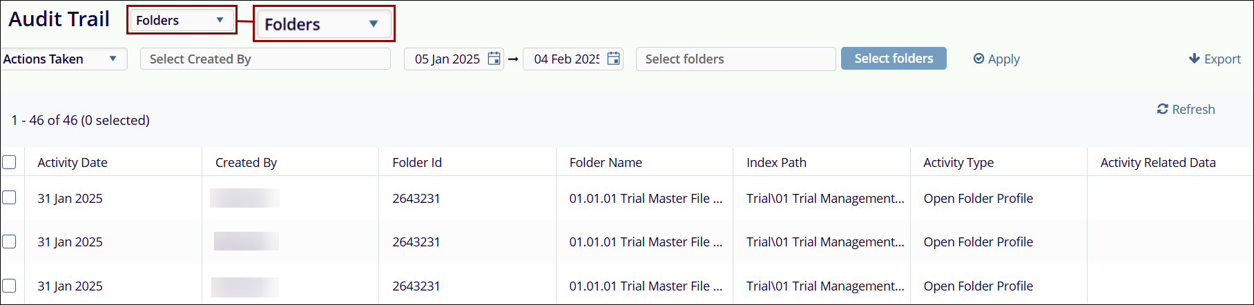Click the Refresh icon

(1163, 109)
